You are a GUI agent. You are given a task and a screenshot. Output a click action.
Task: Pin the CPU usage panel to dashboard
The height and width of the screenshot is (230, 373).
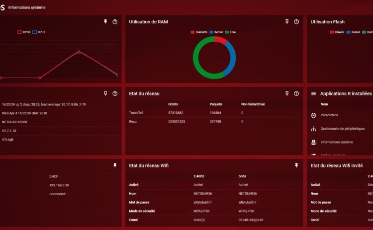tap(105, 22)
